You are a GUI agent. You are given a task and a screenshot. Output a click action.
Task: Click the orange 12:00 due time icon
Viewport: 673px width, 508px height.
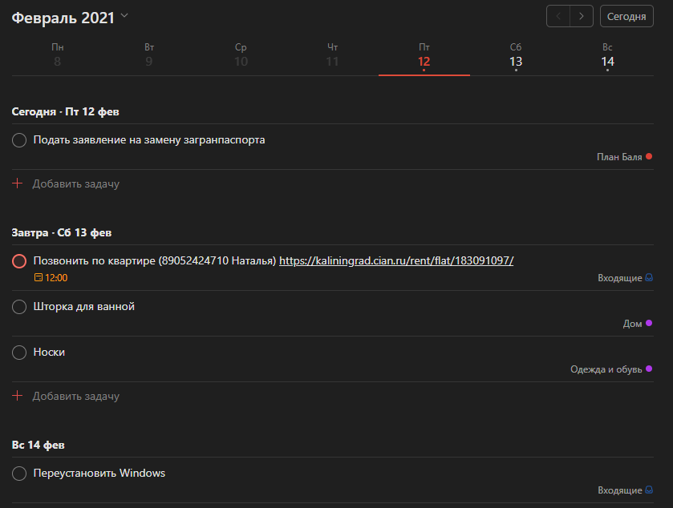point(39,278)
